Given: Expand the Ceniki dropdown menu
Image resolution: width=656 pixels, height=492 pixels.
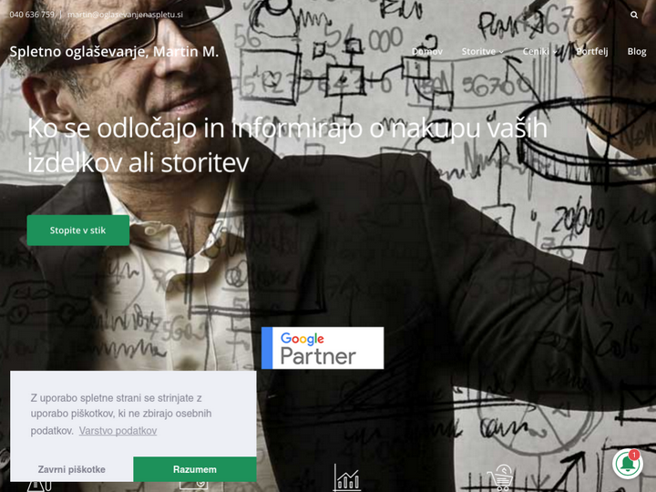Looking at the screenshot, I should 539,51.
